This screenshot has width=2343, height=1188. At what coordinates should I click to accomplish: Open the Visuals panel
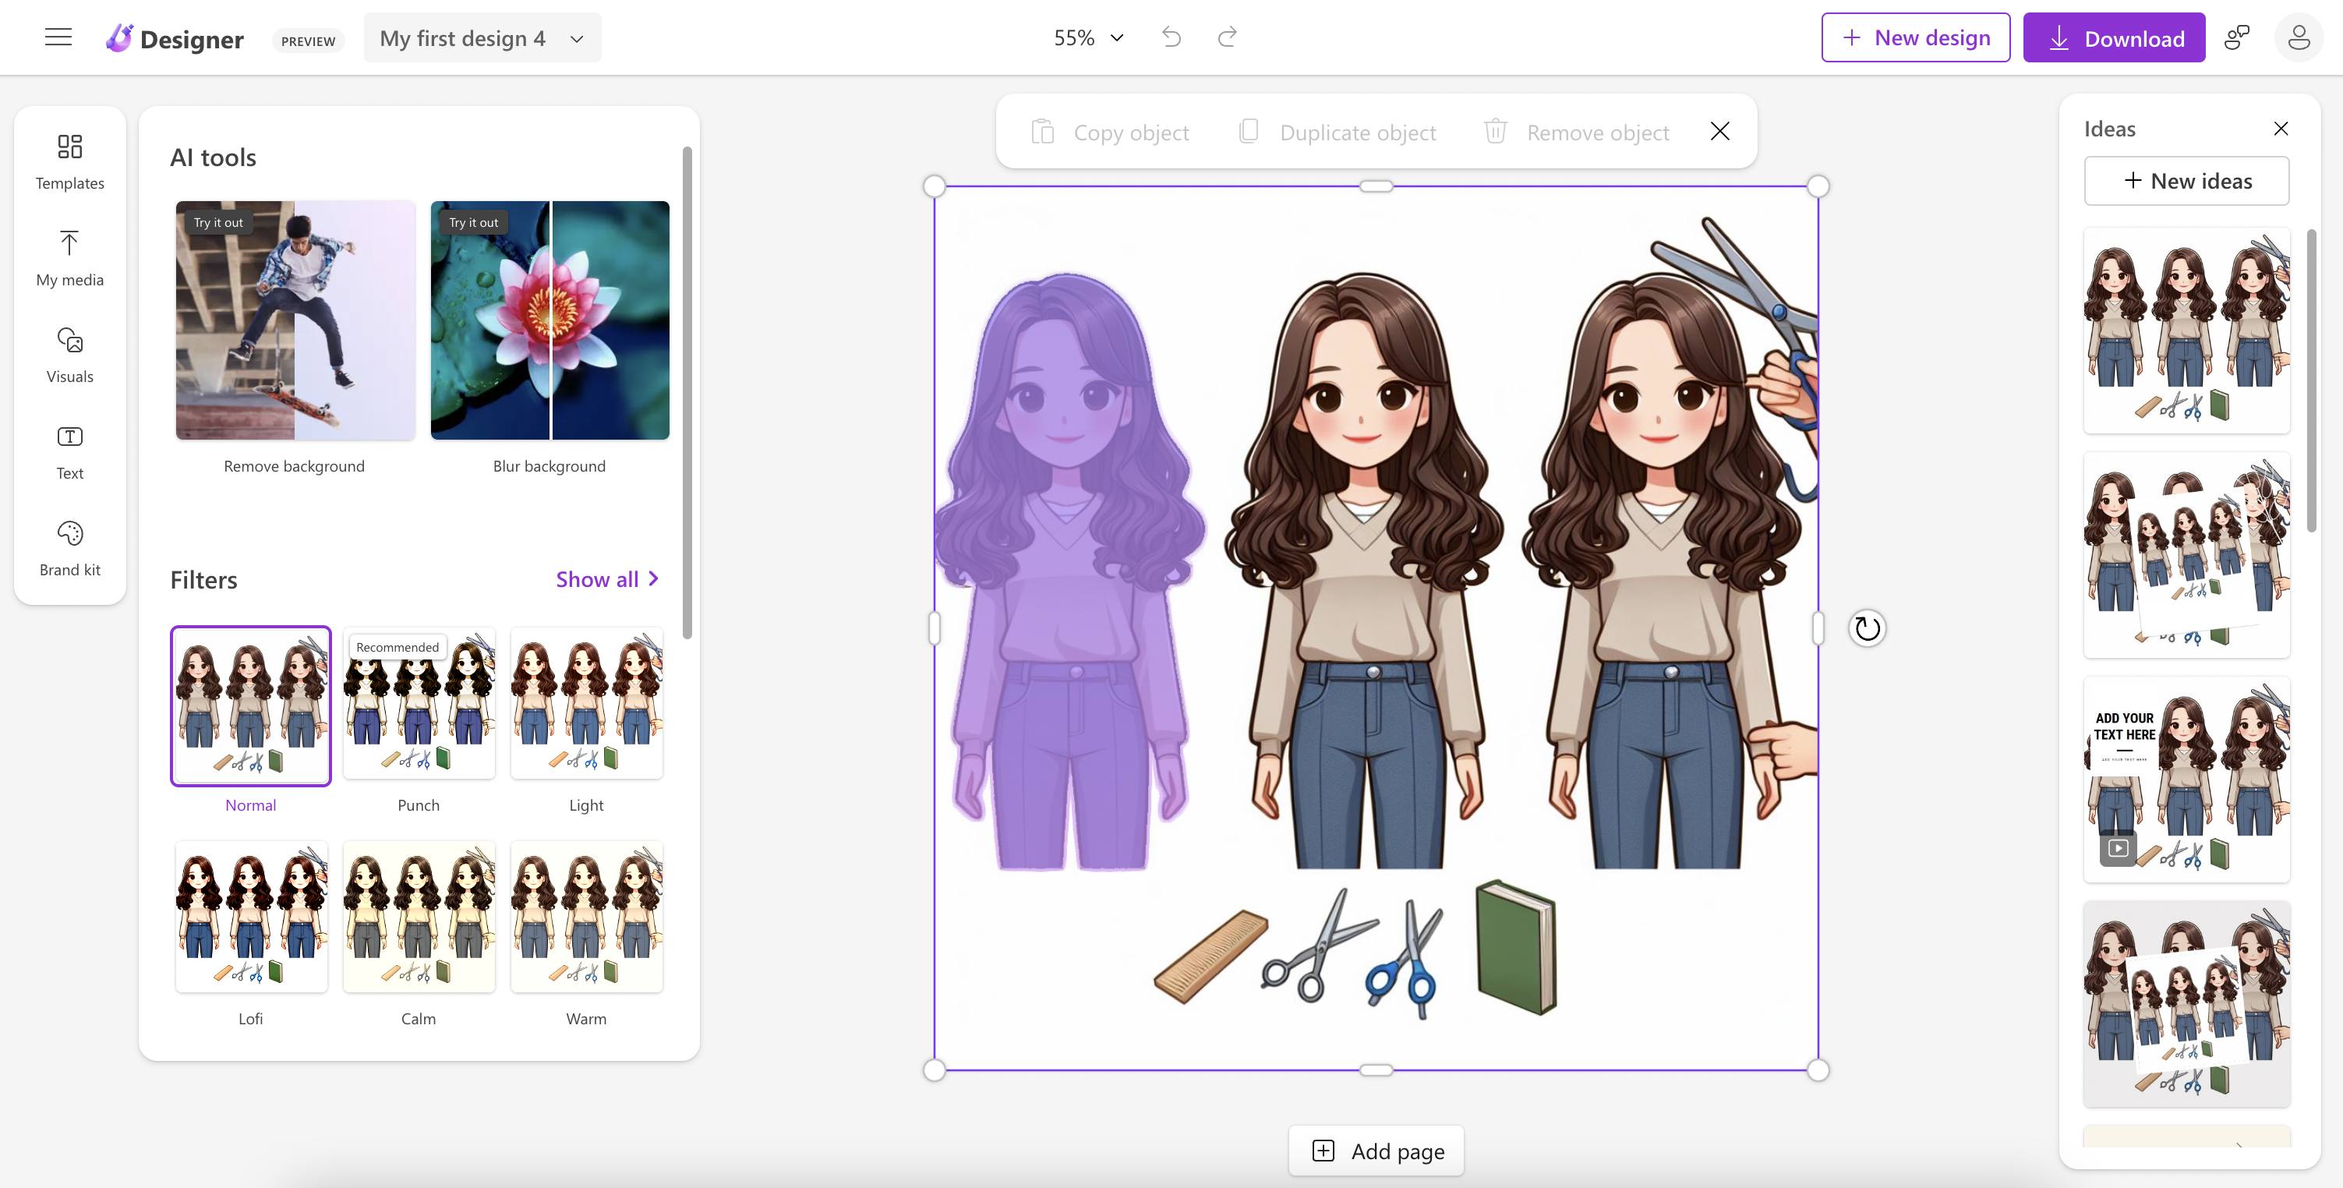(x=70, y=355)
